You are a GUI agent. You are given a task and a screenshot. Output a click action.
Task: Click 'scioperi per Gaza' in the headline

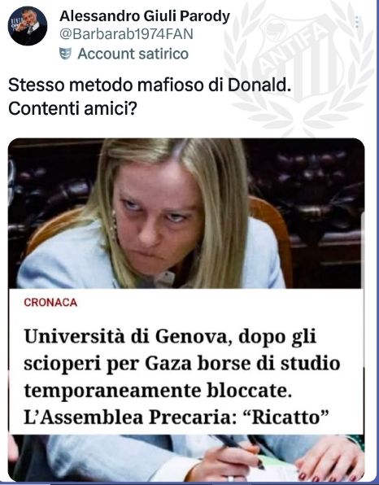pyautogui.click(x=108, y=364)
